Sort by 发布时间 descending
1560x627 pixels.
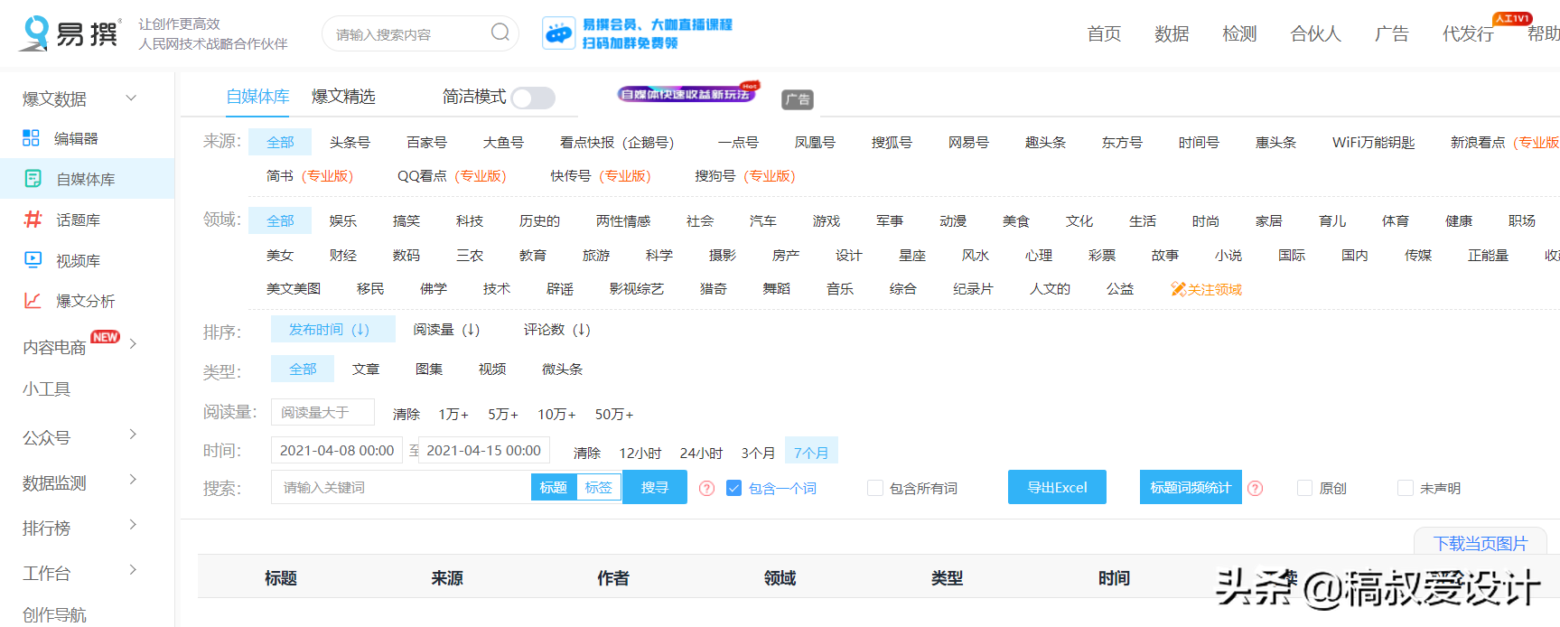(x=333, y=329)
